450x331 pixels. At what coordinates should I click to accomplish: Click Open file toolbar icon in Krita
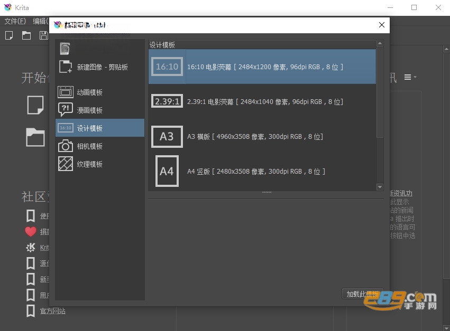pyautogui.click(x=26, y=35)
